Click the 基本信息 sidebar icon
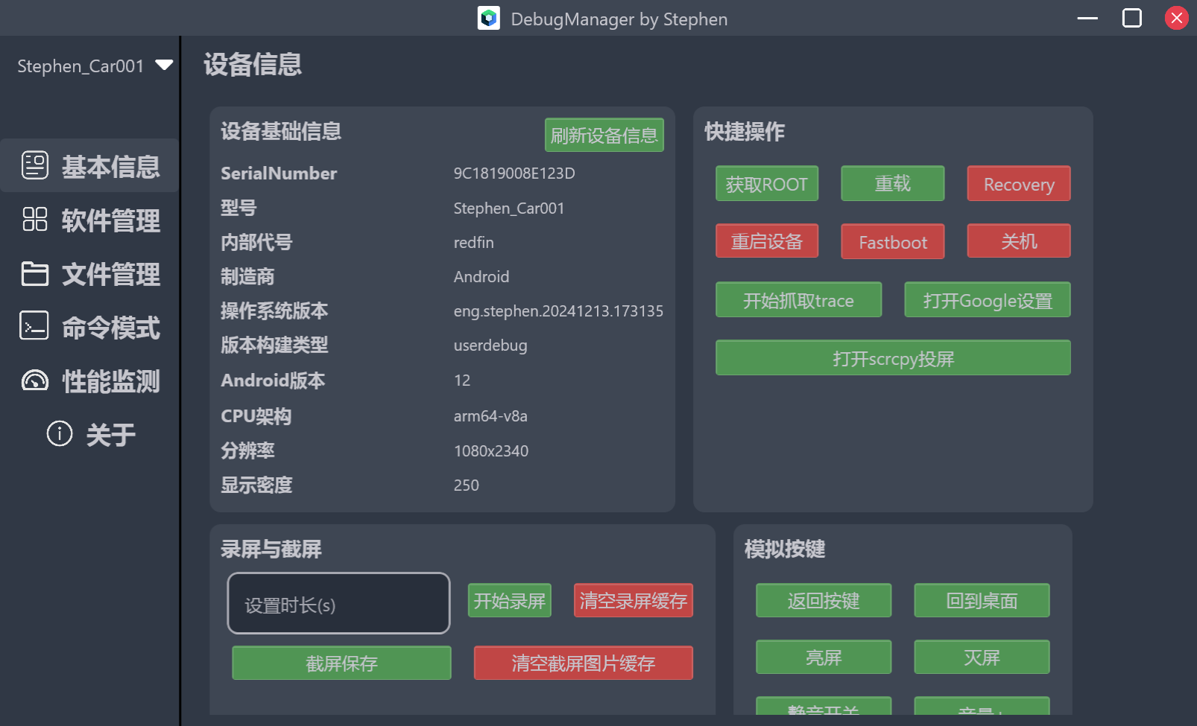Image resolution: width=1197 pixels, height=726 pixels. (x=35, y=165)
